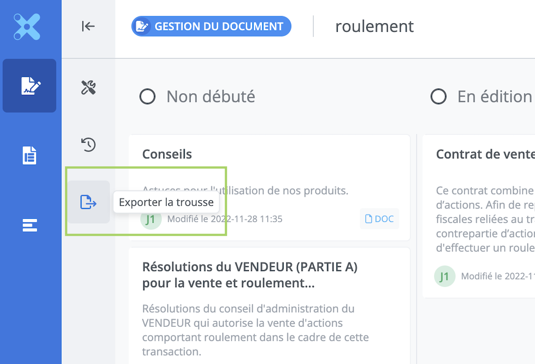Click the X logo in the blue sidebar
This screenshot has width=535, height=364.
27,27
